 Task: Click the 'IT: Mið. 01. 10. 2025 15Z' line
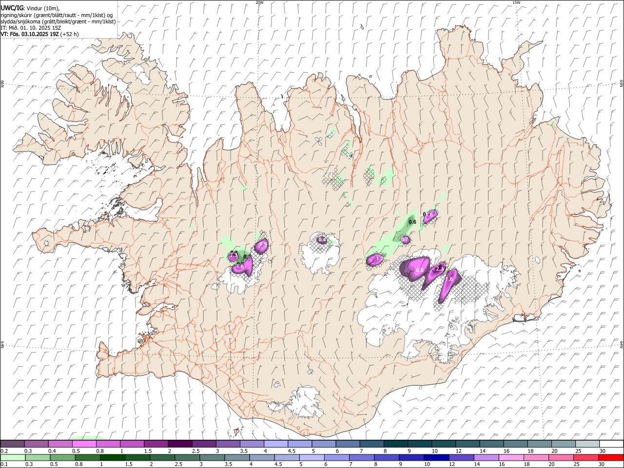[31, 28]
